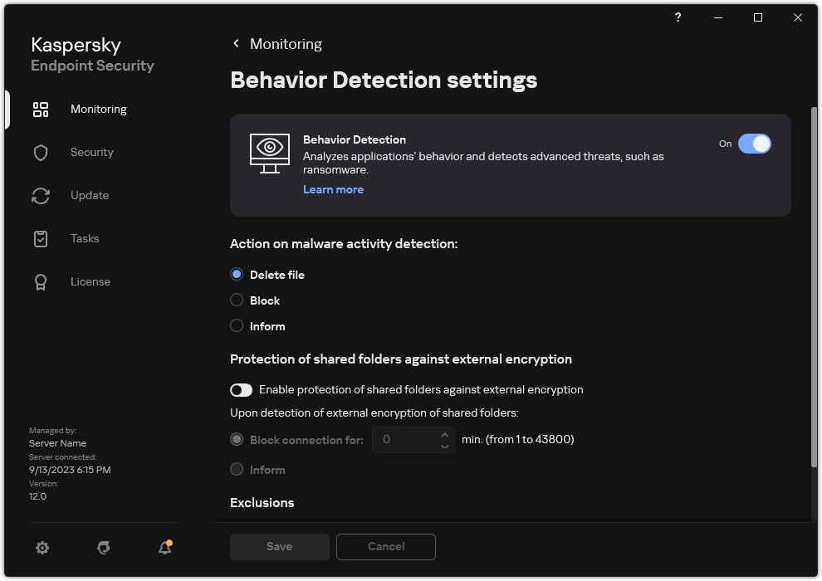
Task: Open help via the question mark icon
Action: coord(678,17)
